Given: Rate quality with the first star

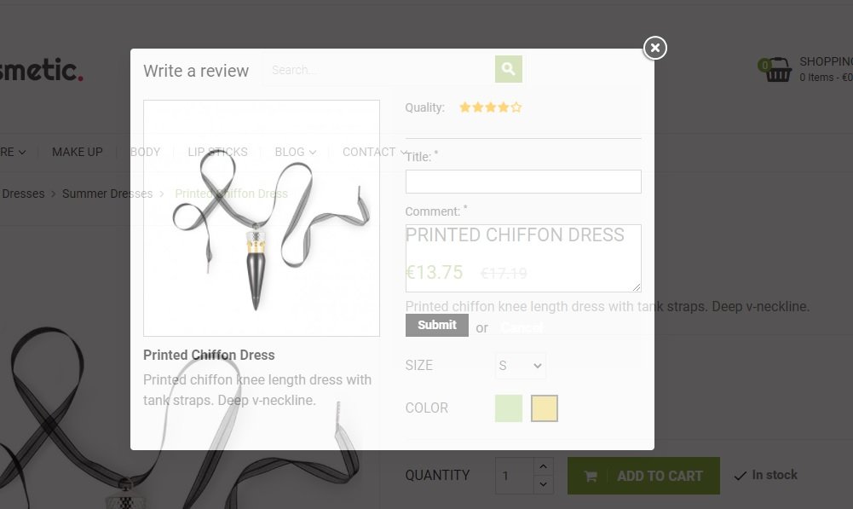Looking at the screenshot, I should click(x=464, y=107).
